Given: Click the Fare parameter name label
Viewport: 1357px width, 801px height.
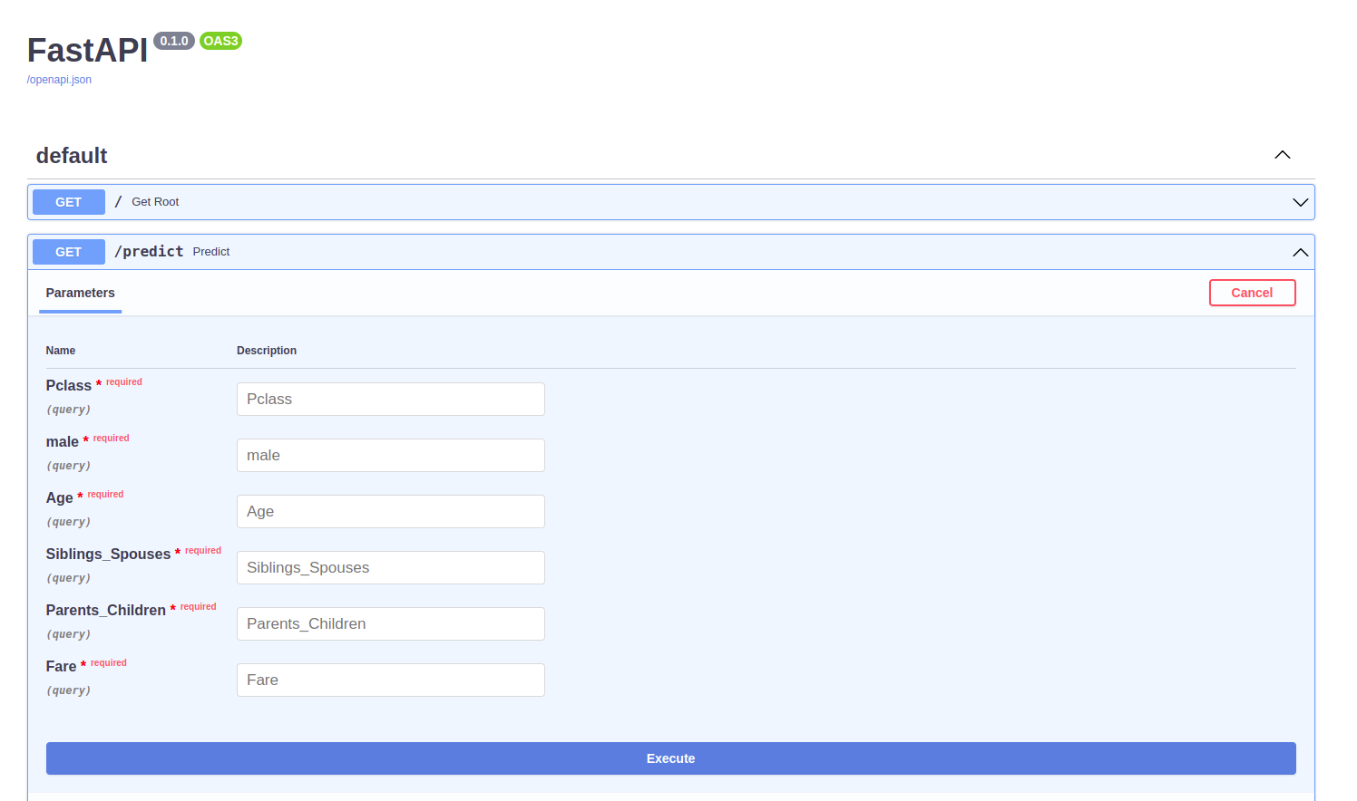Looking at the screenshot, I should point(61,667).
